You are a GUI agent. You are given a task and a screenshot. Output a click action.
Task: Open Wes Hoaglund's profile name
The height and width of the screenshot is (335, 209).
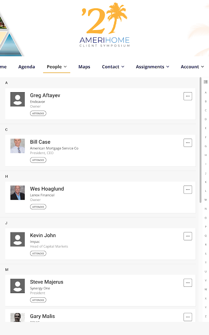(47, 189)
